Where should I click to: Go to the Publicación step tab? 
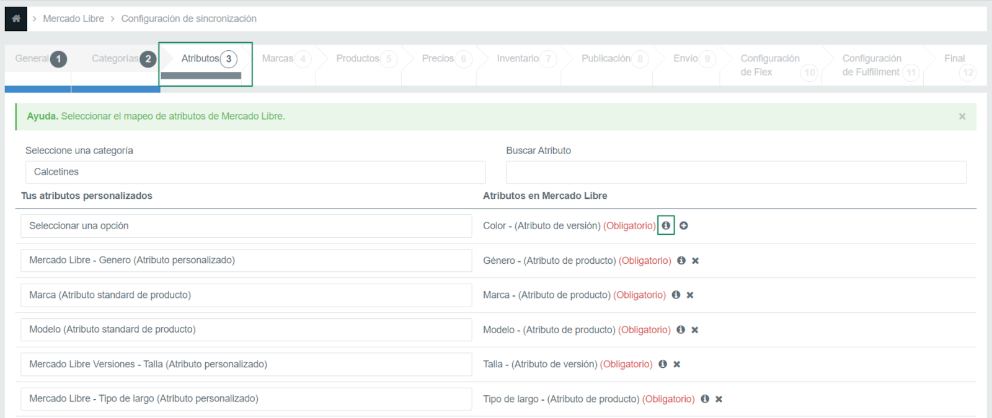(x=615, y=59)
